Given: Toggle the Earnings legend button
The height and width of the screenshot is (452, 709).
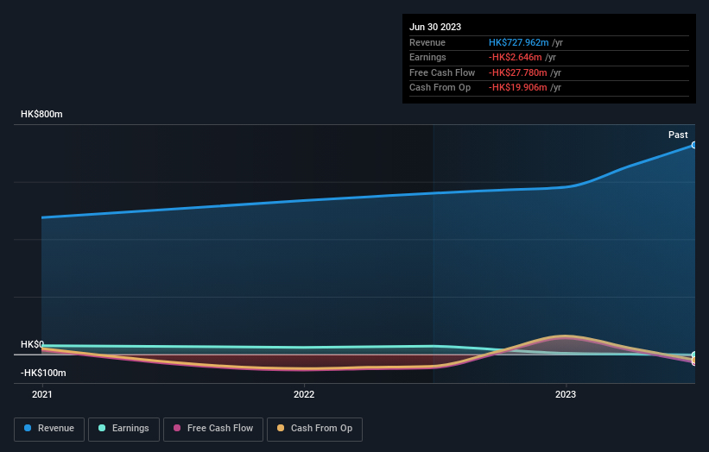Looking at the screenshot, I should (x=123, y=429).
